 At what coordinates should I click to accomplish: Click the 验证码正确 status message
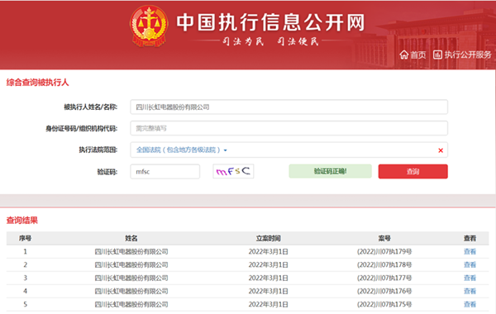pos(330,171)
